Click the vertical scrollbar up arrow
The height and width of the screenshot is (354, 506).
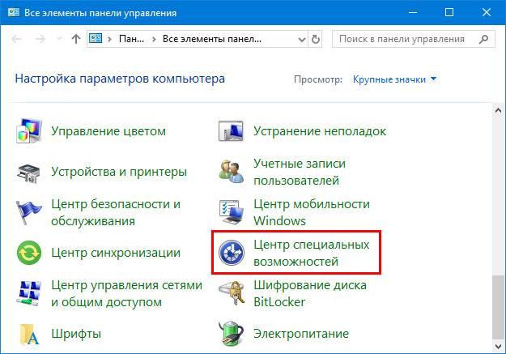[x=498, y=111]
